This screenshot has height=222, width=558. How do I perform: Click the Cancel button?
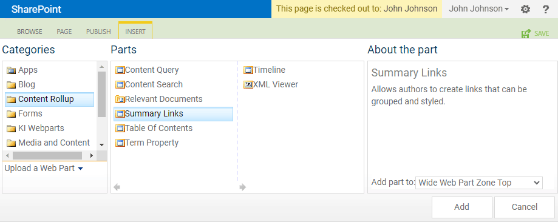[x=525, y=207]
